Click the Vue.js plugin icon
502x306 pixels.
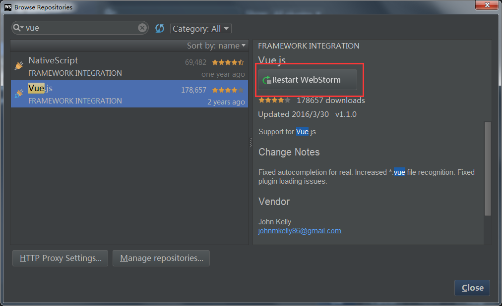tap(19, 93)
